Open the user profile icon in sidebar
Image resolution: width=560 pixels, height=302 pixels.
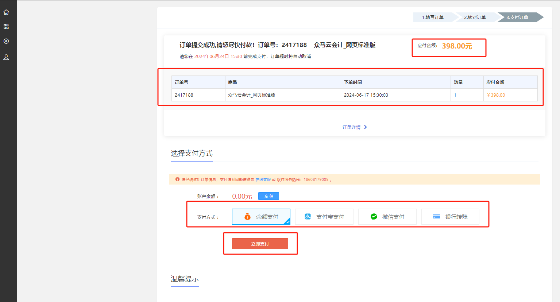[6, 57]
